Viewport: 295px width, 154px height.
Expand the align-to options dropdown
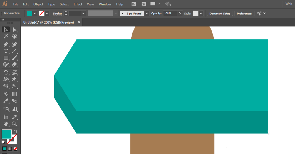pyautogui.click(x=265, y=13)
